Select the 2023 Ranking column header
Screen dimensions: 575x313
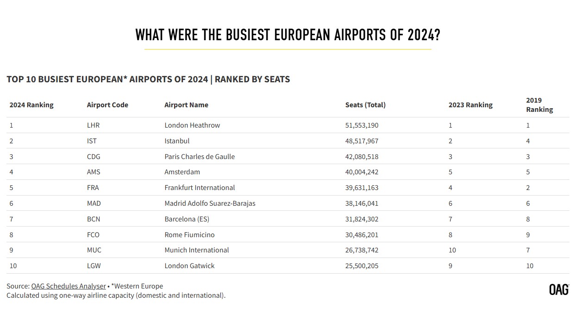(470, 105)
